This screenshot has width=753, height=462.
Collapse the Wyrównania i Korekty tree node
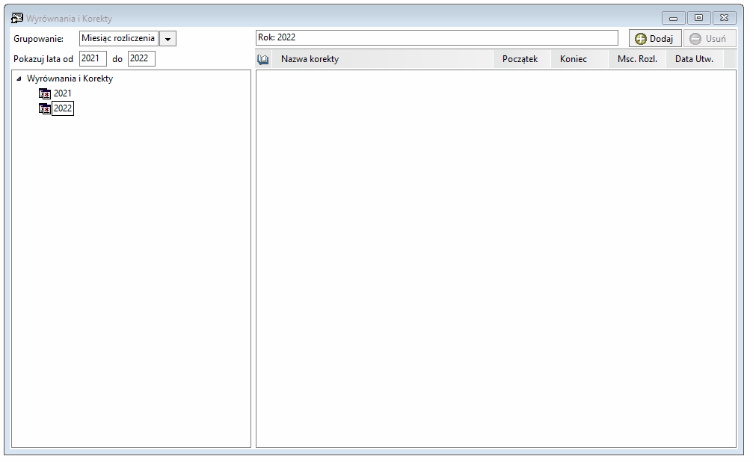point(19,78)
